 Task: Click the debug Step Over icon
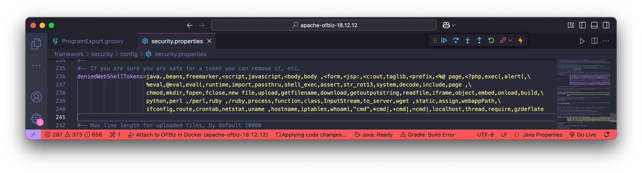point(456,41)
